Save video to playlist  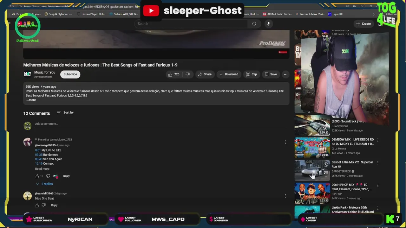pyautogui.click(x=271, y=74)
